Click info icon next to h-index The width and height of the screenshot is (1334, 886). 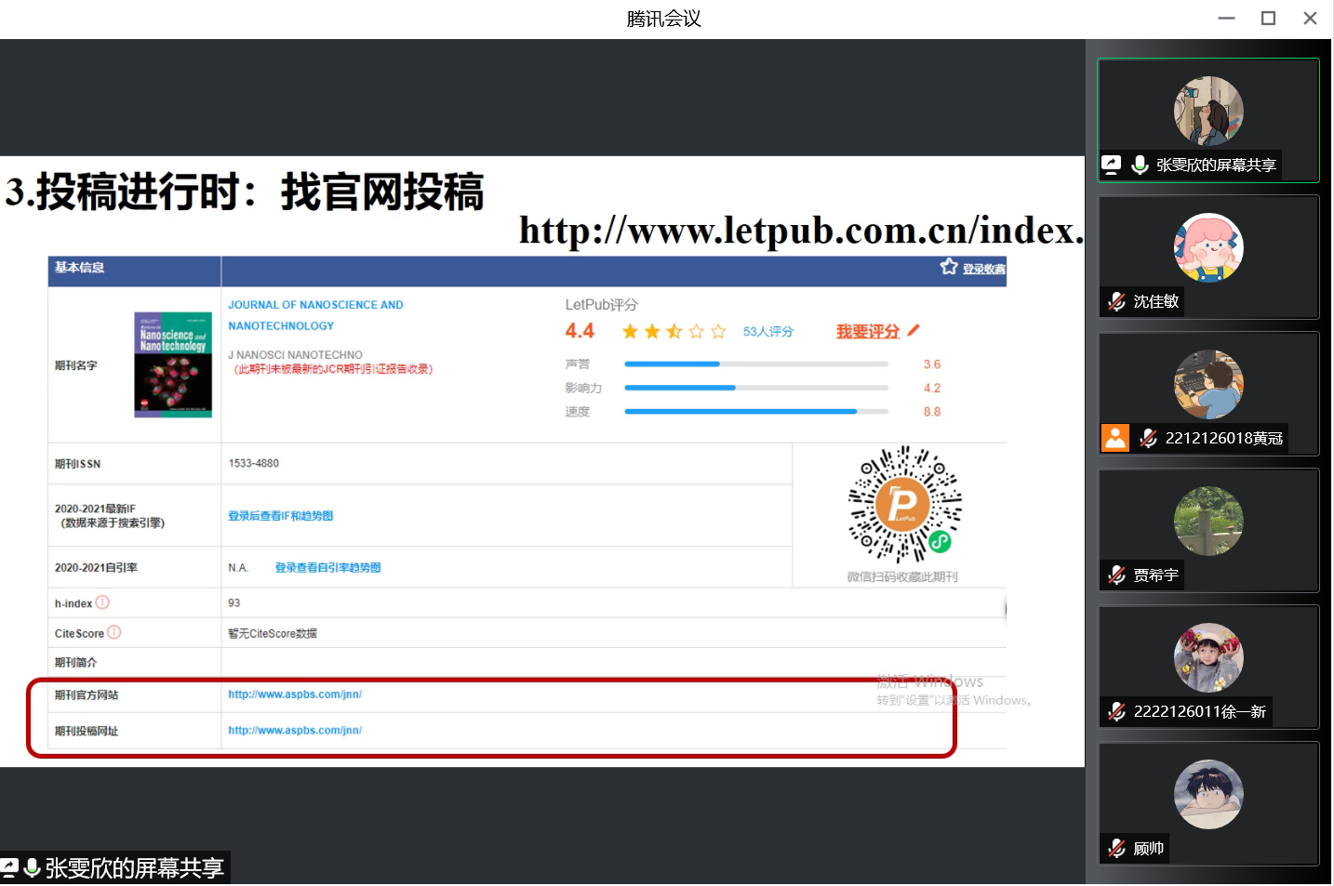point(102,602)
